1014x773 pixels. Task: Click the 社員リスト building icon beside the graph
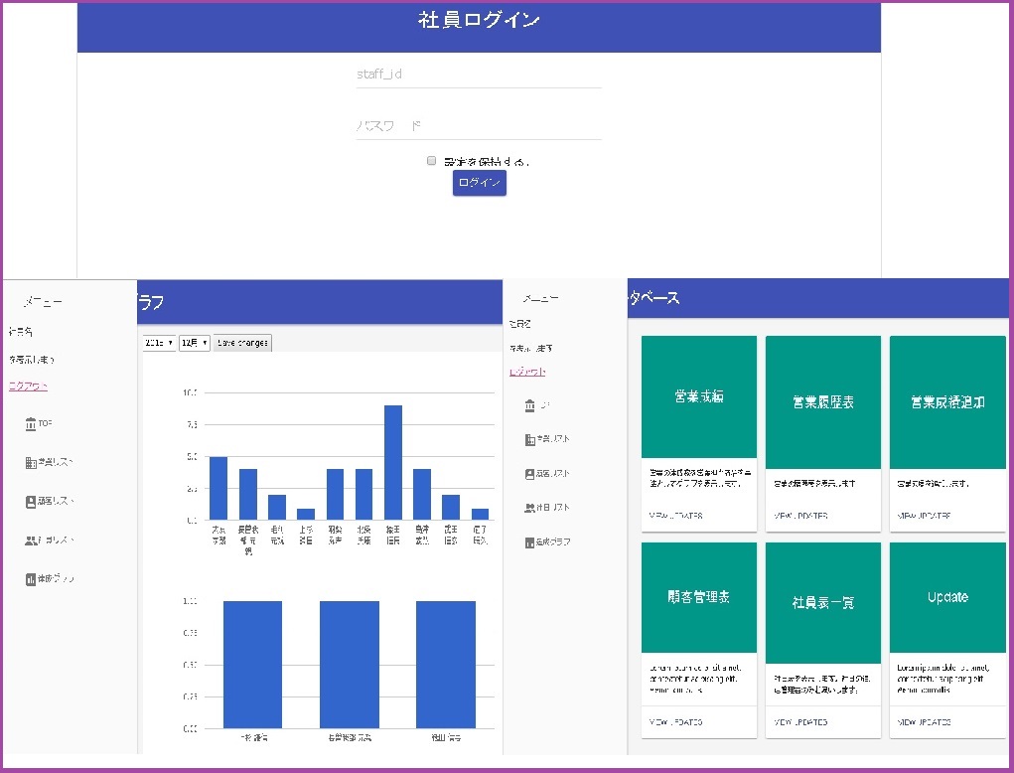coord(31,462)
